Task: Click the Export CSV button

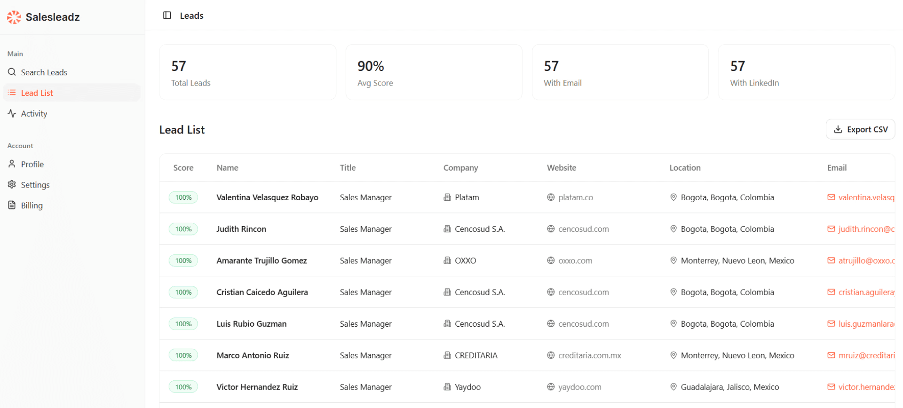Action: tap(860, 130)
